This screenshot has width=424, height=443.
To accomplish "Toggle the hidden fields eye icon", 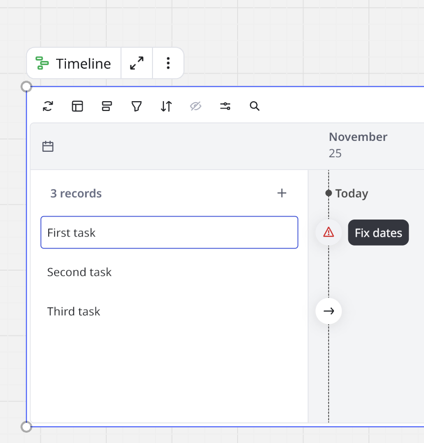I will coord(196,106).
